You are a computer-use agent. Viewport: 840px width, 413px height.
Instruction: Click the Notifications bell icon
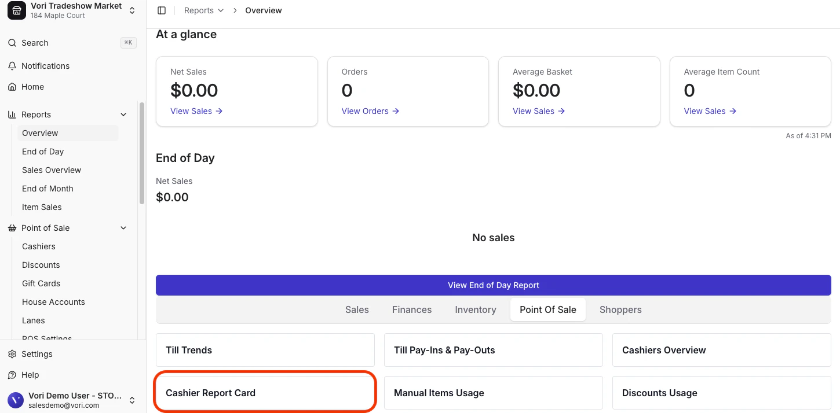tap(12, 66)
